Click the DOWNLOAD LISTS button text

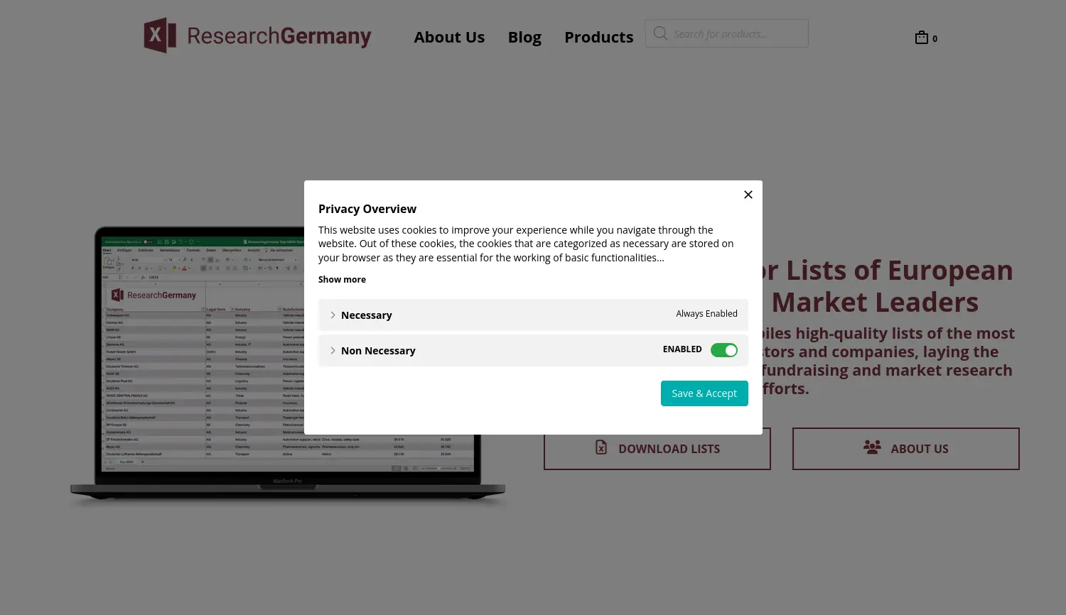[x=669, y=449]
